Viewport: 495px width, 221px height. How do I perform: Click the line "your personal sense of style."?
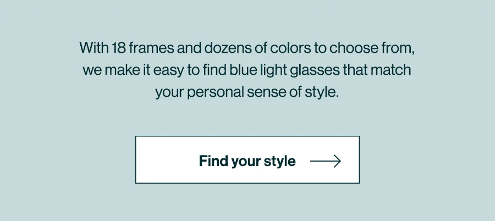tap(247, 92)
